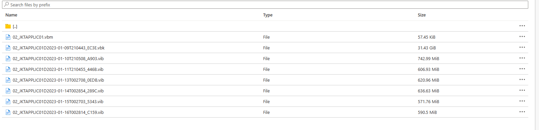Image resolution: width=539 pixels, height=130 pixels.
Task: Click the file icon for the 446B.vib file
Action: point(8,69)
